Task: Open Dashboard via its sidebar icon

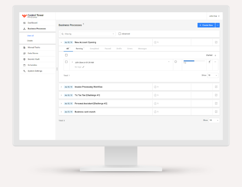Action: point(24,23)
